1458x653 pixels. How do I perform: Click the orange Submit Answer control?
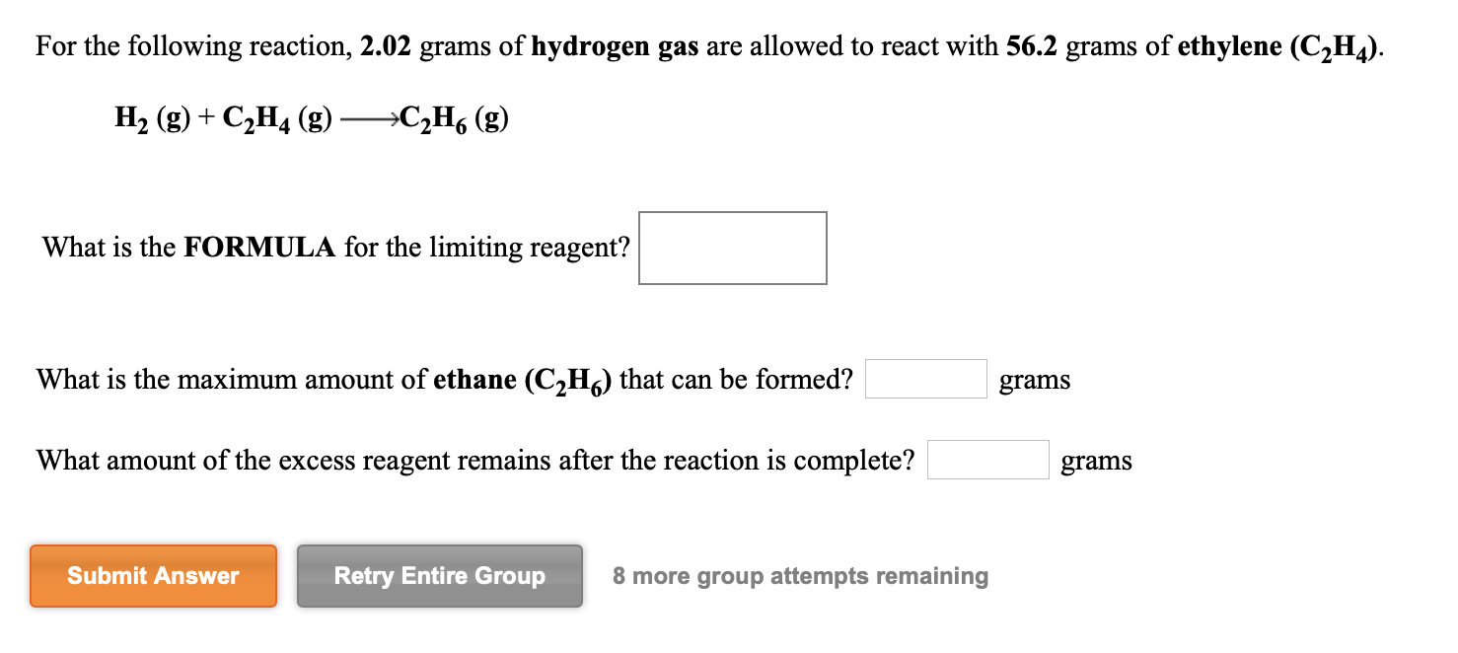coord(153,576)
